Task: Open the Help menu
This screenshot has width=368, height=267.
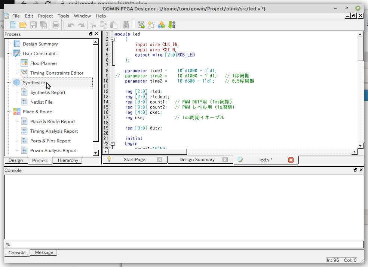Action: (x=101, y=16)
